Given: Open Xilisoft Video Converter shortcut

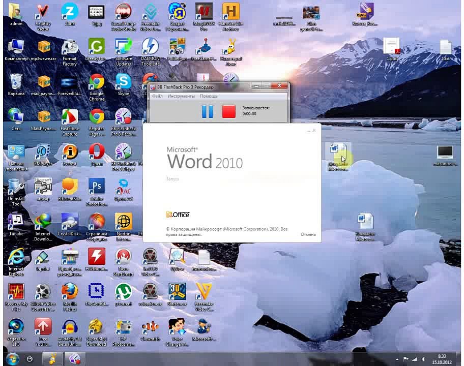Looking at the screenshot, I should click(x=43, y=297).
